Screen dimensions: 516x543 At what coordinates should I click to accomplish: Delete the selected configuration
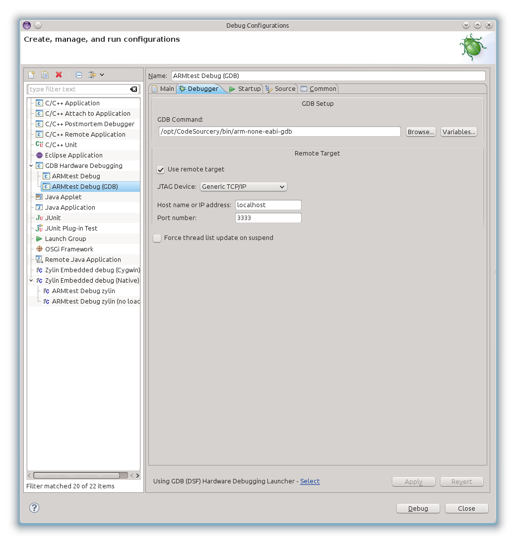[x=59, y=75]
